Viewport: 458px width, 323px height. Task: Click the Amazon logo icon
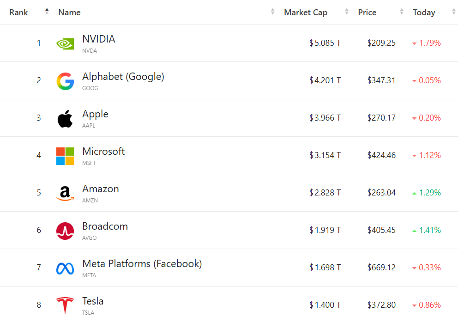tap(65, 194)
